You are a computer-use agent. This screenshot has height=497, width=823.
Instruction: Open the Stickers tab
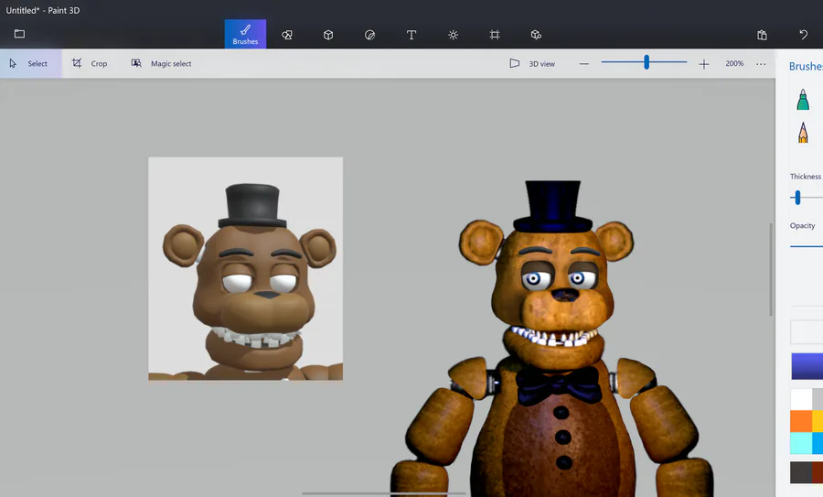tap(369, 35)
